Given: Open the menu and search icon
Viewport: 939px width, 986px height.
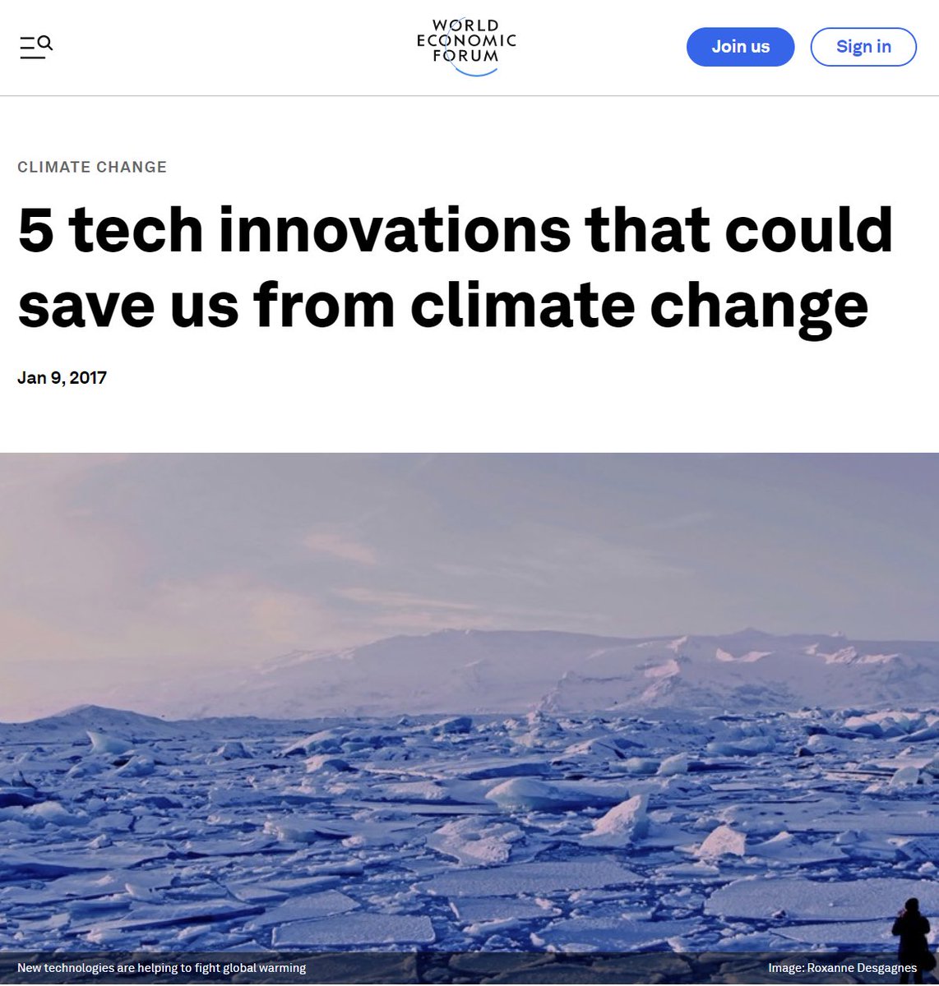Looking at the screenshot, I should tap(36, 47).
